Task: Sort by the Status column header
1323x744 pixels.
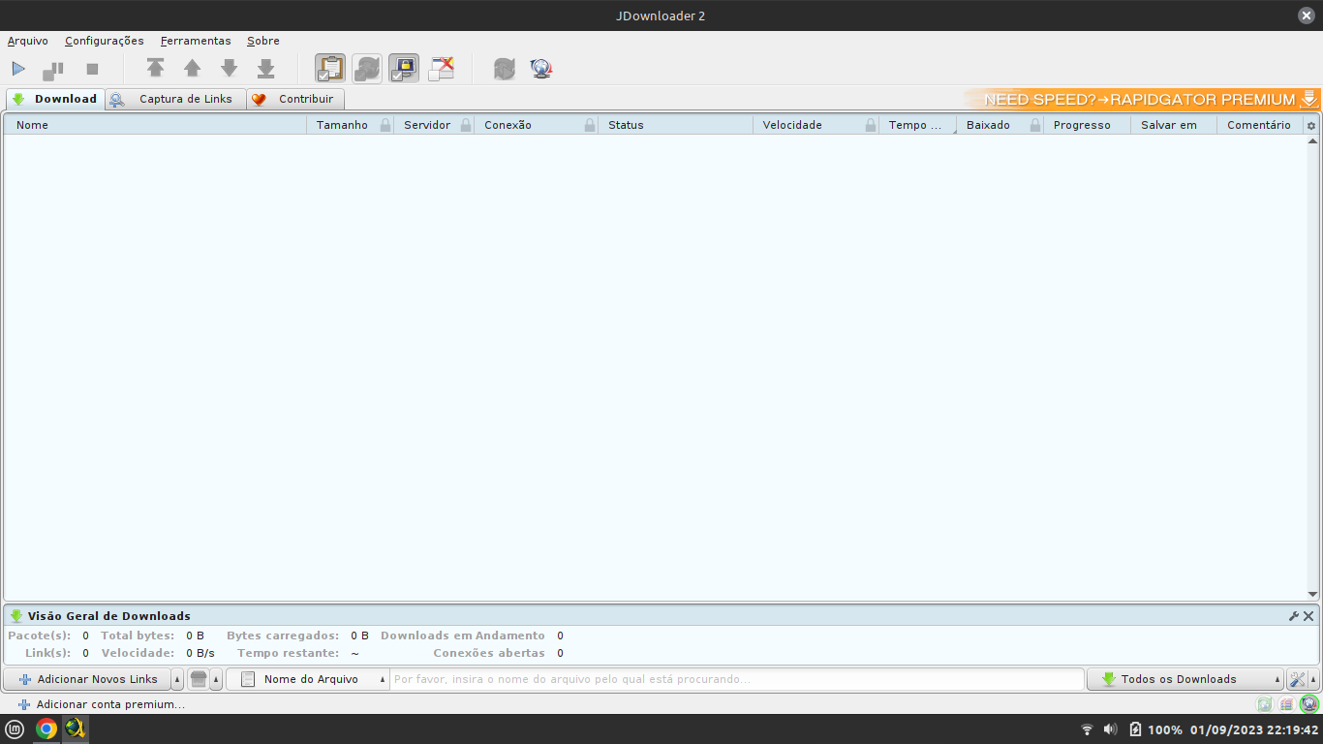Action: 675,125
